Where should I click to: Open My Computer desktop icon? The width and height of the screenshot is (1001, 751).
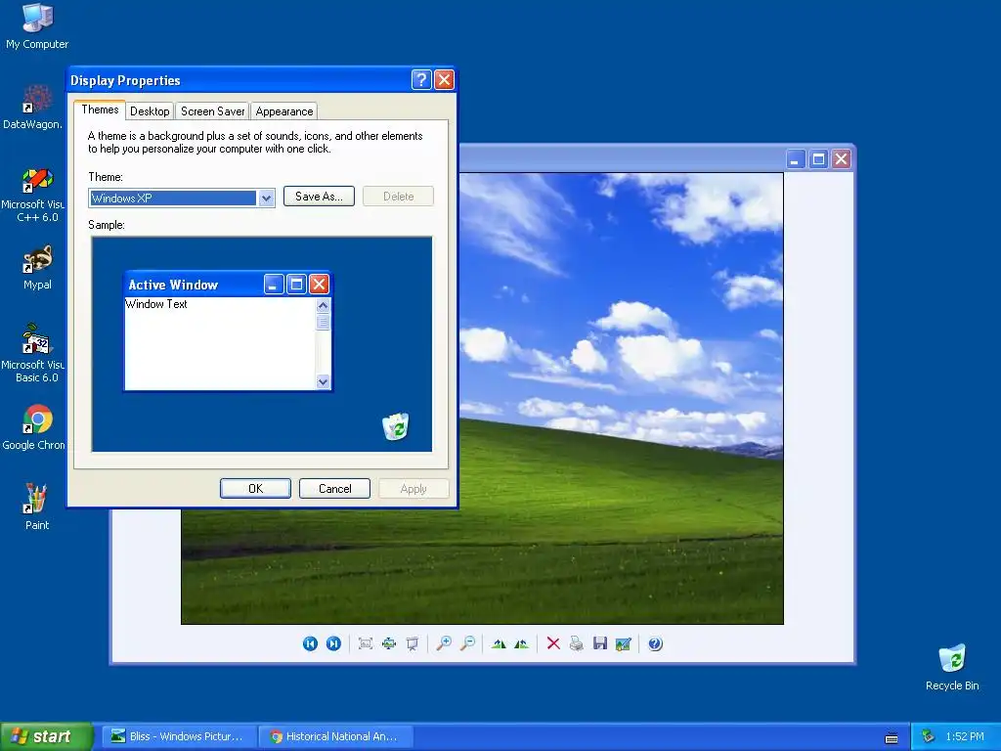(x=37, y=26)
